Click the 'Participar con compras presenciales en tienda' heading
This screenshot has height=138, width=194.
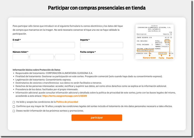coord(97,8)
